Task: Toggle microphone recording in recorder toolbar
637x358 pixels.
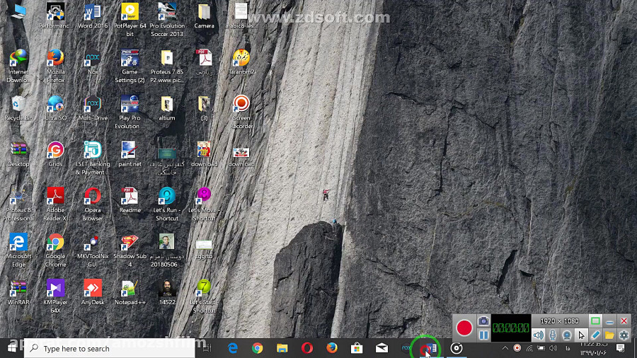Action: [x=553, y=335]
